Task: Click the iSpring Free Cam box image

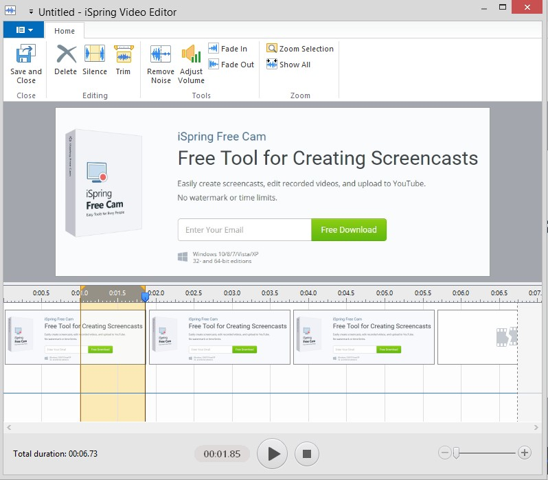Action: [x=104, y=183]
